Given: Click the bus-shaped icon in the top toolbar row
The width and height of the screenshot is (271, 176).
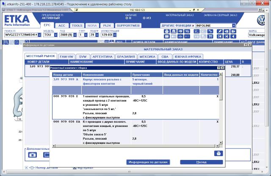Looking at the screenshot, I should click(x=196, y=31).
